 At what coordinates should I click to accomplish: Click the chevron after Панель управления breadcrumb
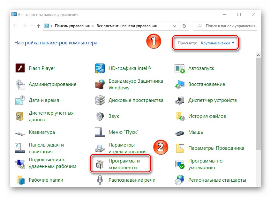tap(93, 26)
